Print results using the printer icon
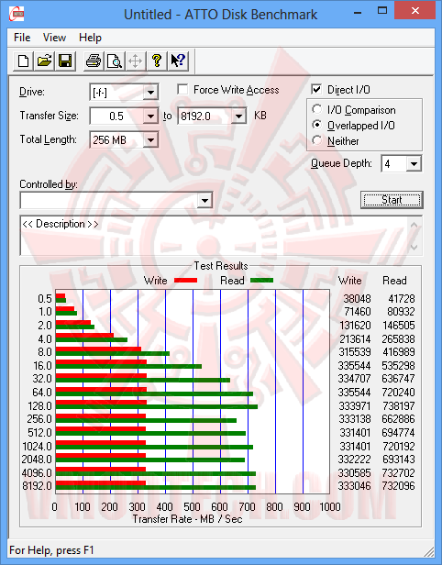Screen dimensions: 442x565 point(94,61)
